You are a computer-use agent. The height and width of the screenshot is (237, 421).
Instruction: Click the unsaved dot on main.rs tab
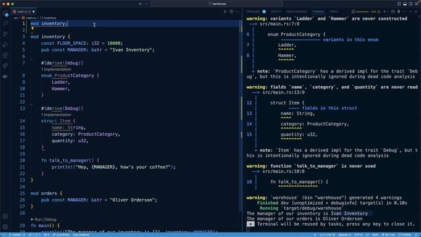click(x=34, y=12)
